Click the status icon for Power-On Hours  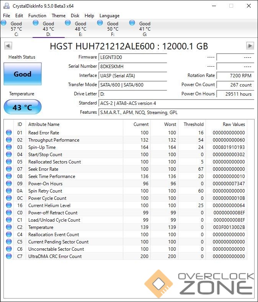(x=9, y=183)
